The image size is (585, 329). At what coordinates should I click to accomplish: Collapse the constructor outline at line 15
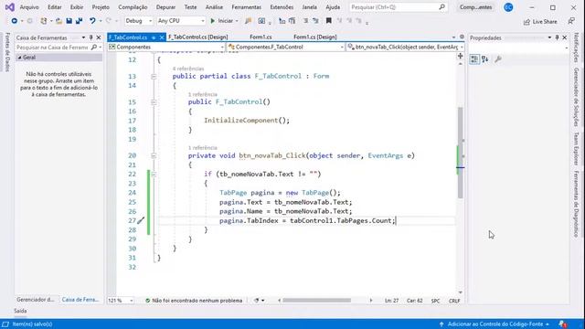[154, 101]
